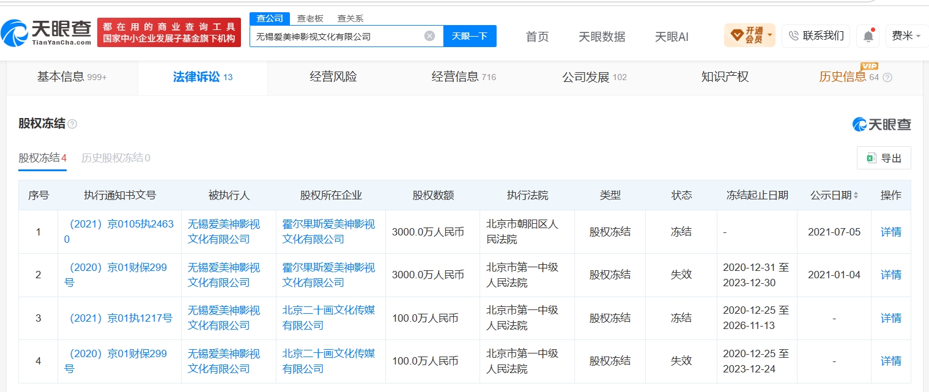Image resolution: width=929 pixels, height=392 pixels.
Task: Open 知识产权 tab
Action: tap(725, 77)
